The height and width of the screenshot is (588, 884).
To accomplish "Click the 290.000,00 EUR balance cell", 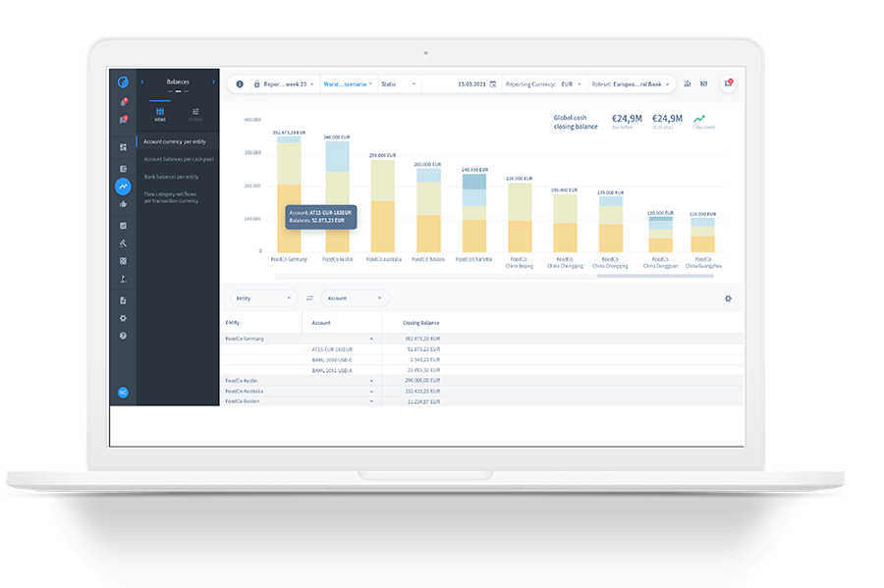I will tap(422, 381).
